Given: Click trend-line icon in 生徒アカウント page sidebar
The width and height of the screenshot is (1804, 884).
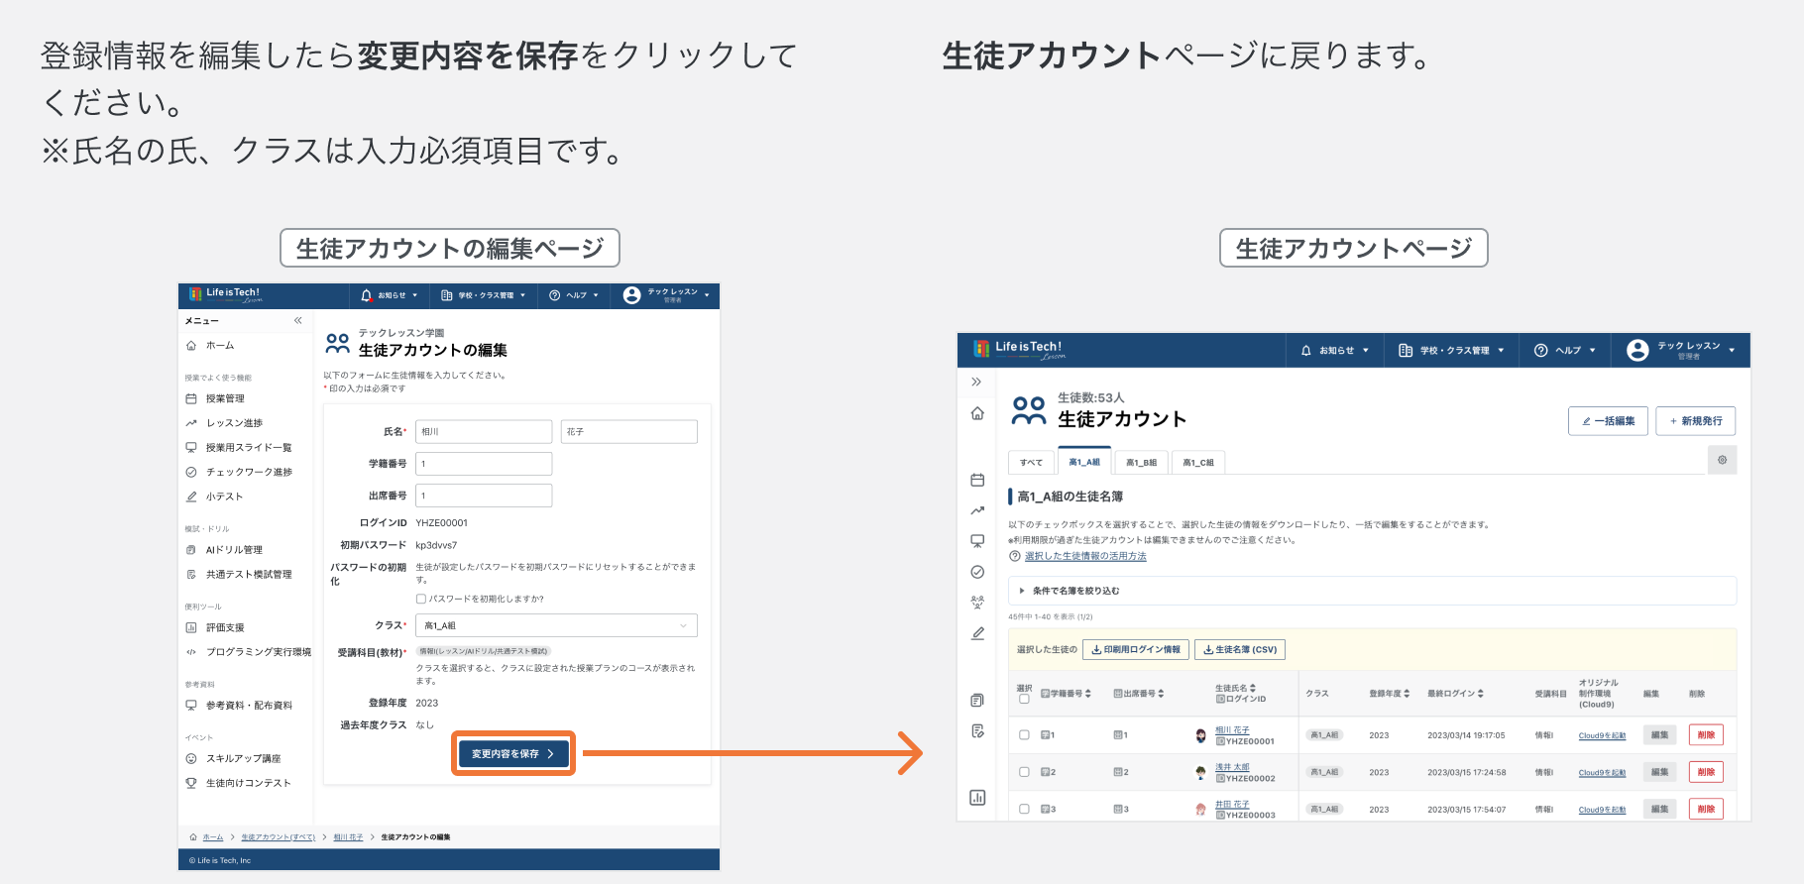Looking at the screenshot, I should (x=977, y=510).
